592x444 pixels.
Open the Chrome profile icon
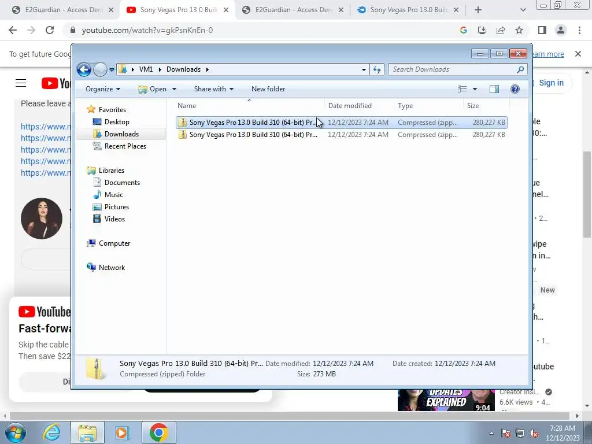click(x=561, y=30)
